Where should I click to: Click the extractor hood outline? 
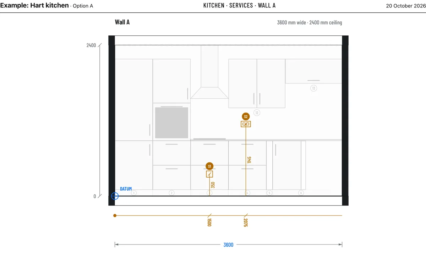click(209, 72)
